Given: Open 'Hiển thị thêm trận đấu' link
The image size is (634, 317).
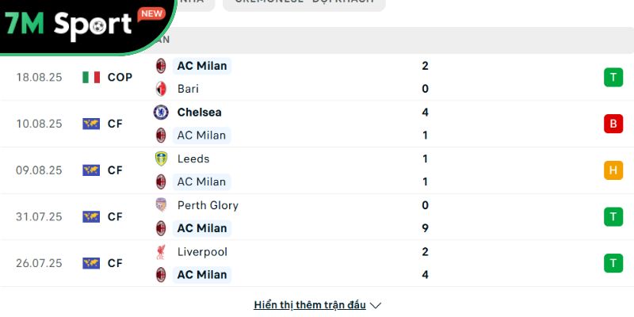Looking at the screenshot, I should 310,305.
